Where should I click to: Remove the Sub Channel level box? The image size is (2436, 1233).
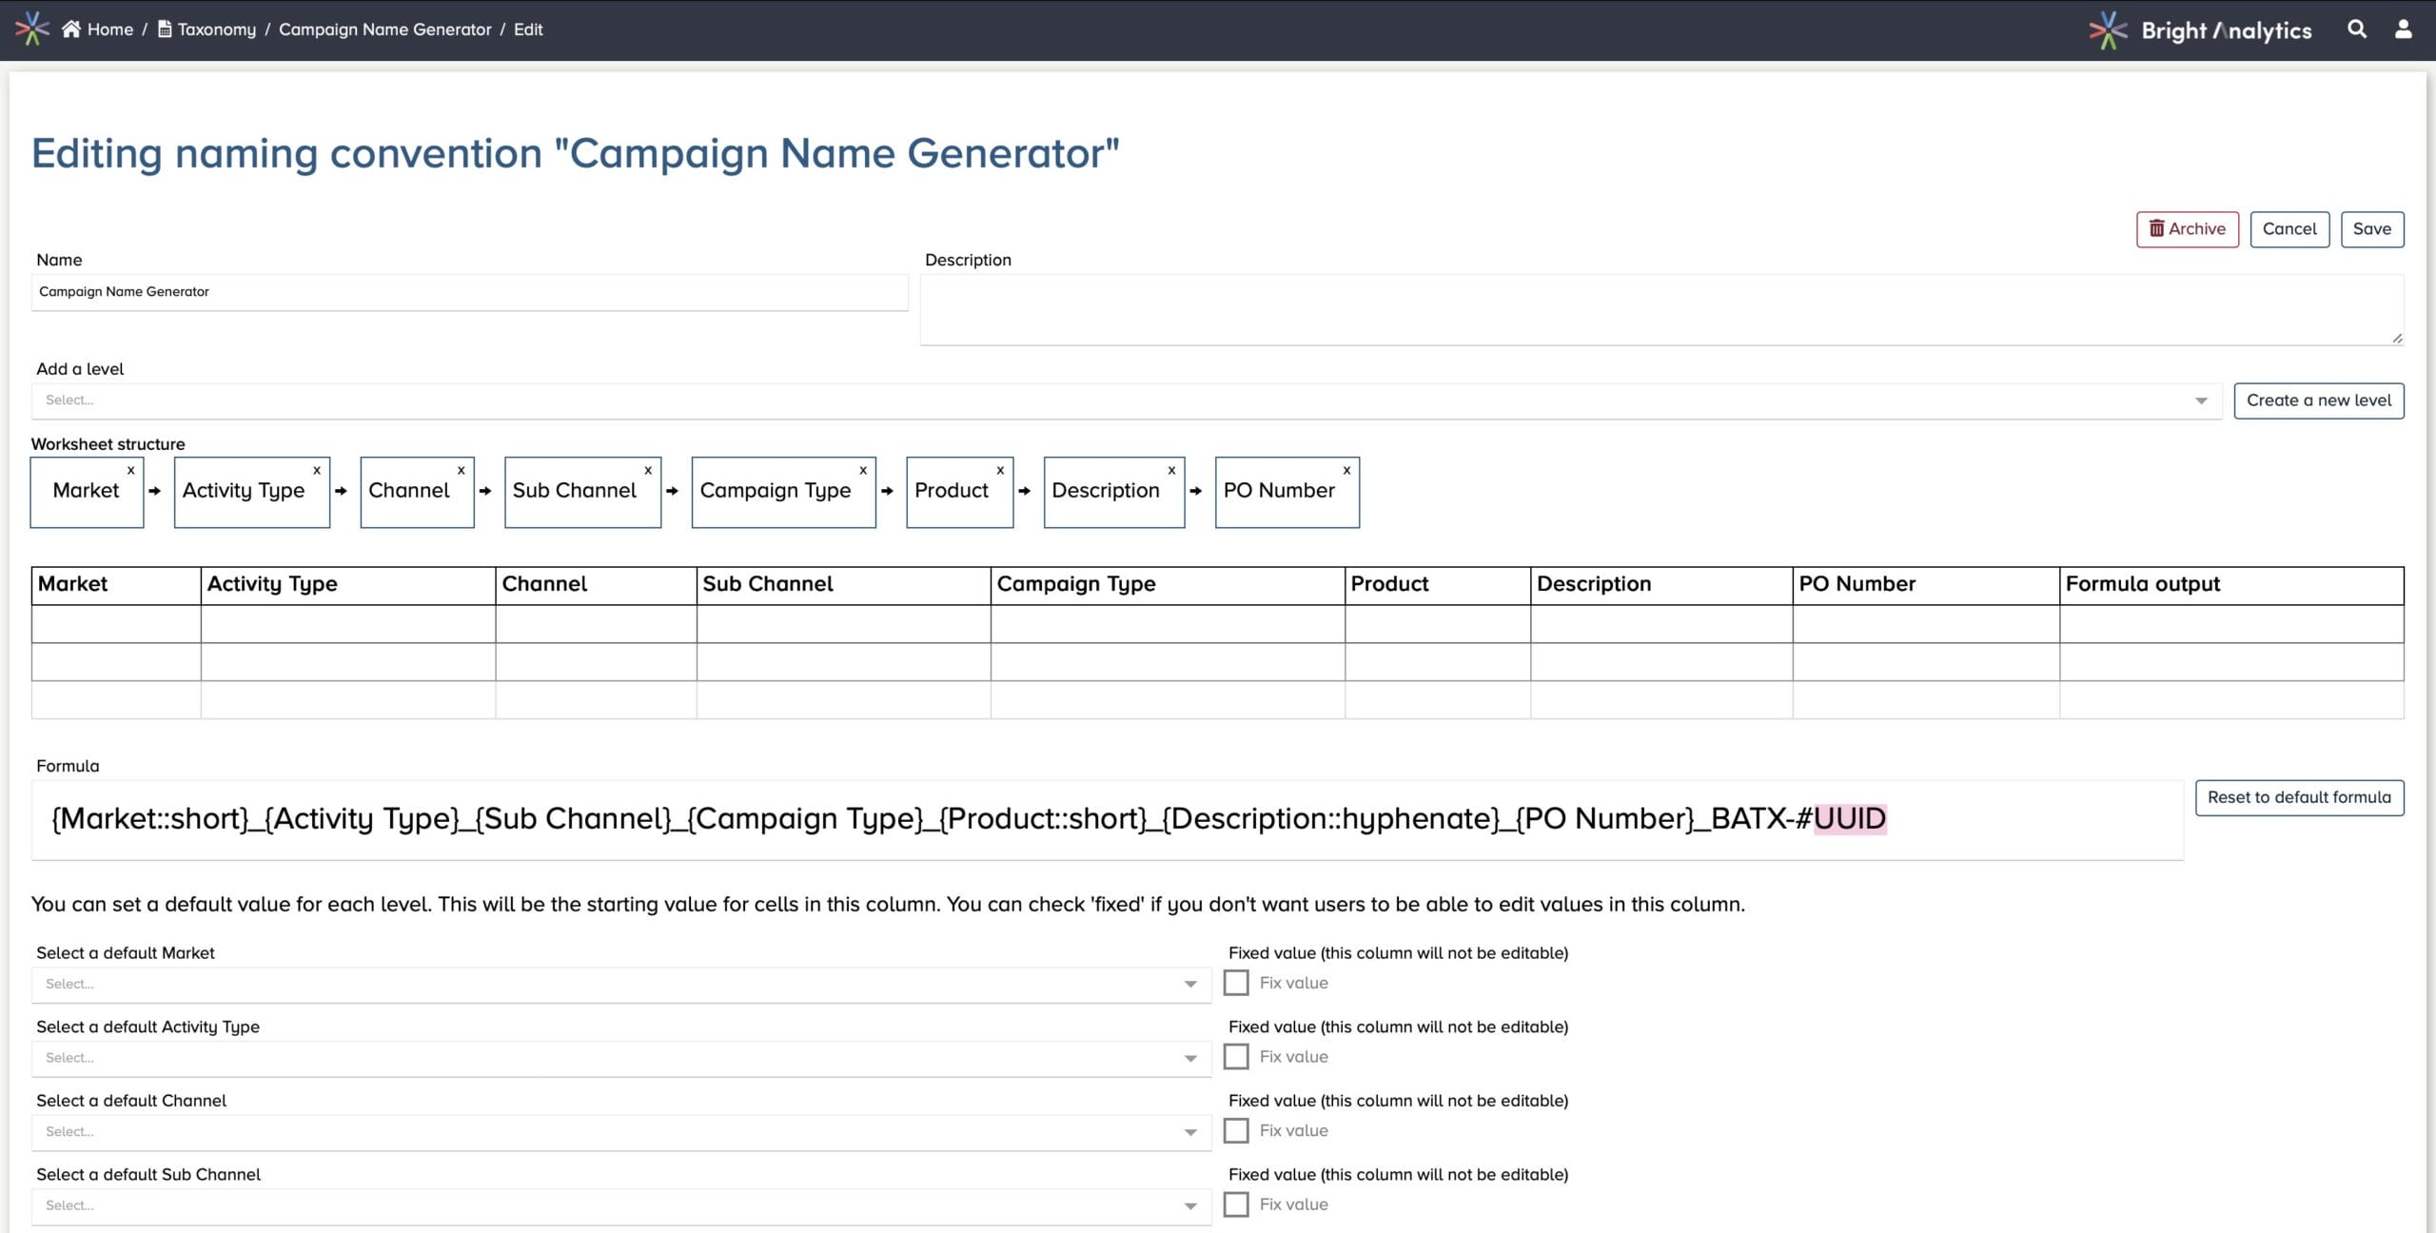[x=648, y=470]
